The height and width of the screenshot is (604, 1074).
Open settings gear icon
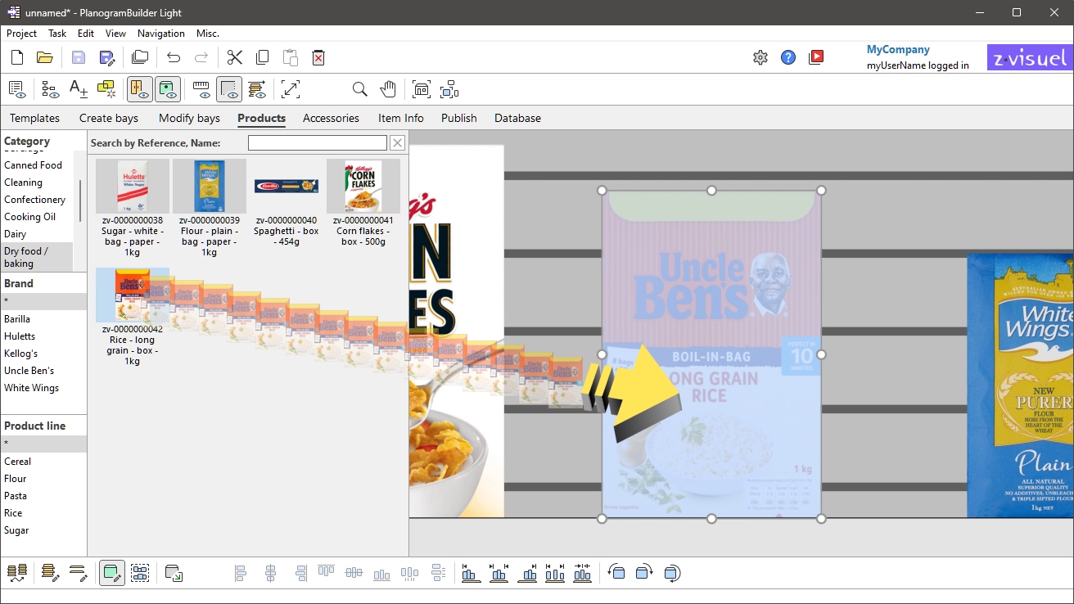pos(760,57)
